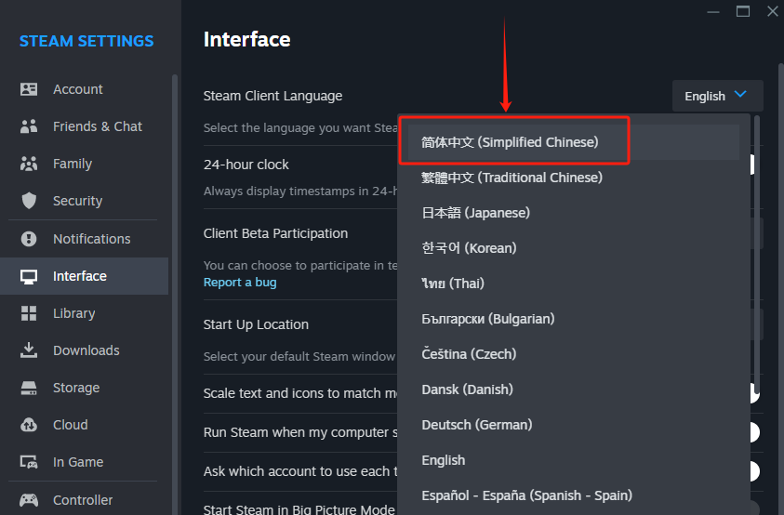Toggle Run Steam when my computer starts
Viewport: 784px width, 515px height.
754,432
